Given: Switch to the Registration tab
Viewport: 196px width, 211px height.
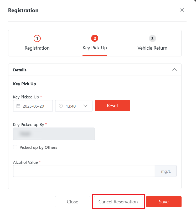Looking at the screenshot, I should tap(37, 48).
